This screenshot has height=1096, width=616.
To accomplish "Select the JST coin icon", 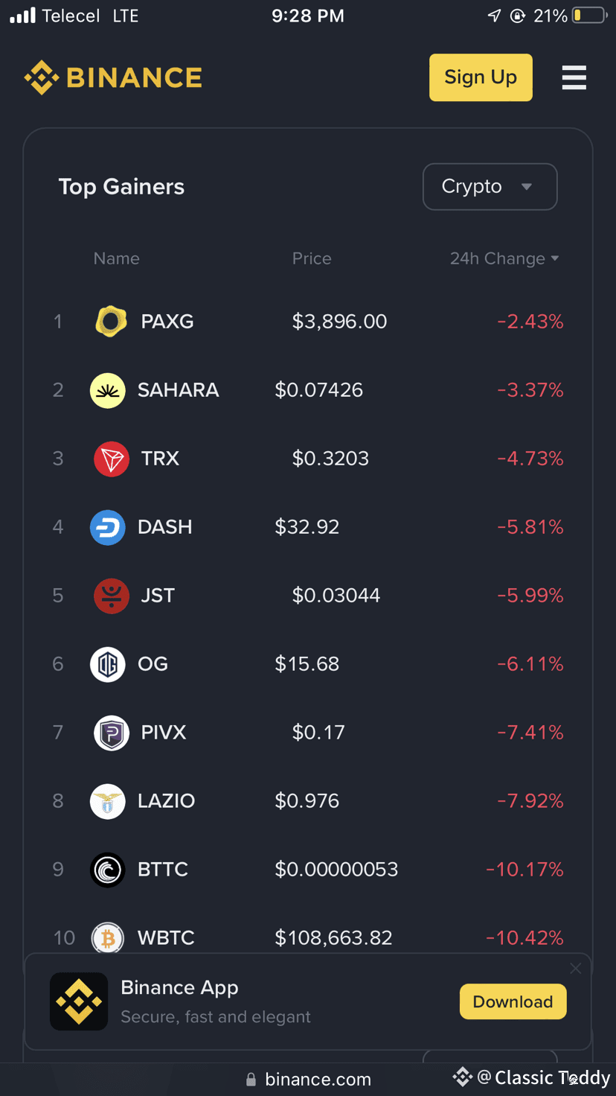I will [112, 596].
